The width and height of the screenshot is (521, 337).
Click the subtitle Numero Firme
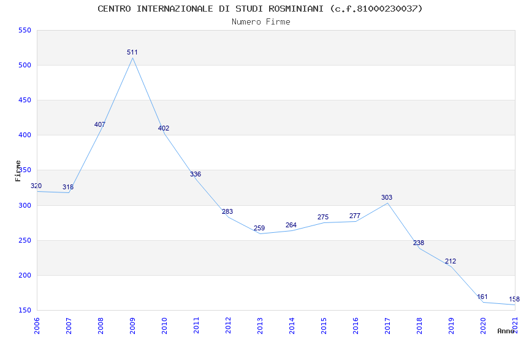tap(261, 22)
